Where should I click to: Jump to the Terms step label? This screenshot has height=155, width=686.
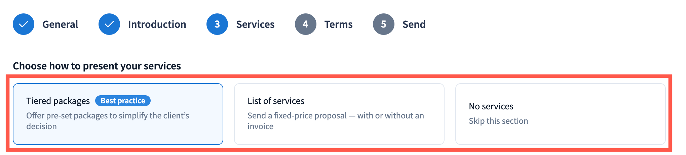click(338, 24)
